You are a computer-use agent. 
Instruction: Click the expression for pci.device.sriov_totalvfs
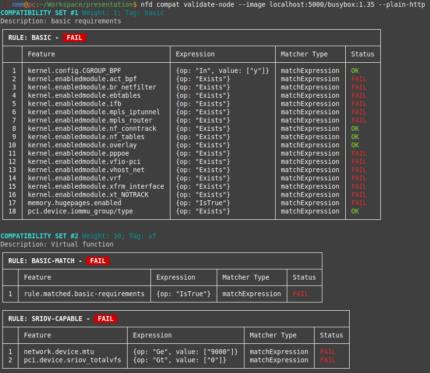(x=179, y=360)
